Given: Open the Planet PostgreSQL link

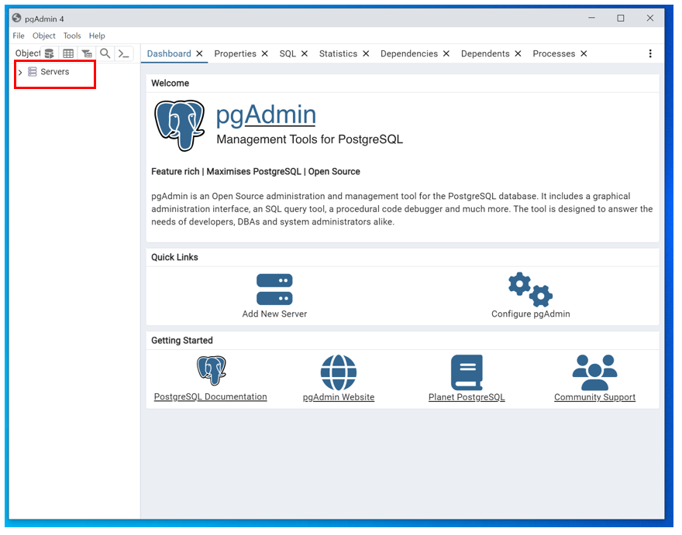Looking at the screenshot, I should tap(467, 398).
